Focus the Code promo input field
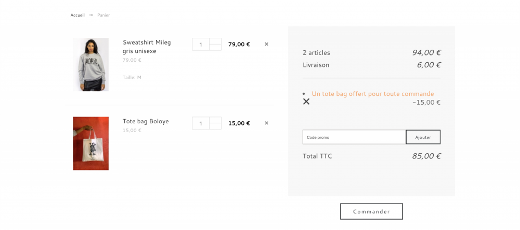520x230 pixels. click(x=354, y=137)
